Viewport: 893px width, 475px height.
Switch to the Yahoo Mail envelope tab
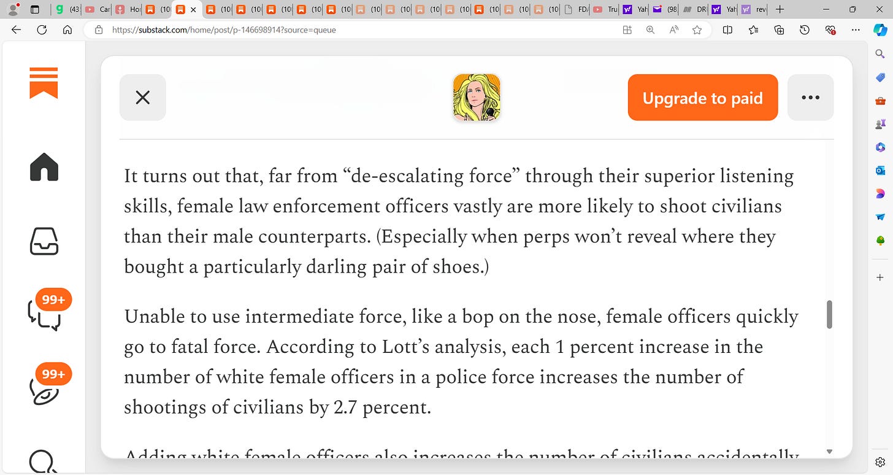pos(665,9)
